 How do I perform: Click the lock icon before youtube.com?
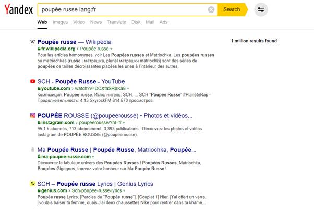39,88
